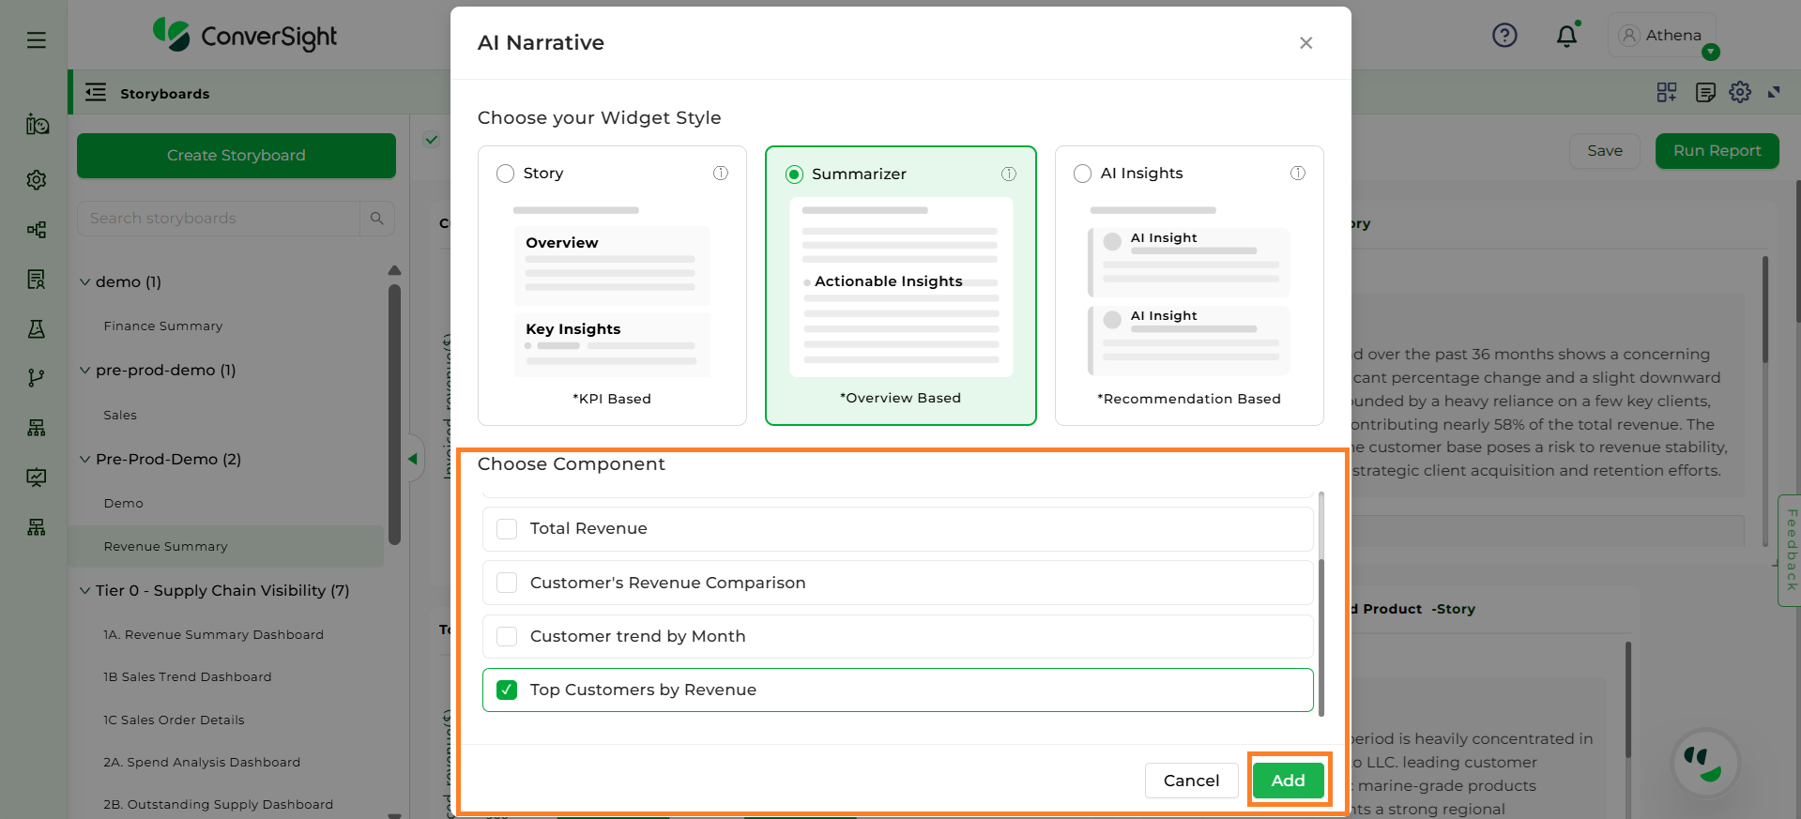Screen dimensions: 1801x819
Task: Open the hamburger navigation menu
Action: 37,39
